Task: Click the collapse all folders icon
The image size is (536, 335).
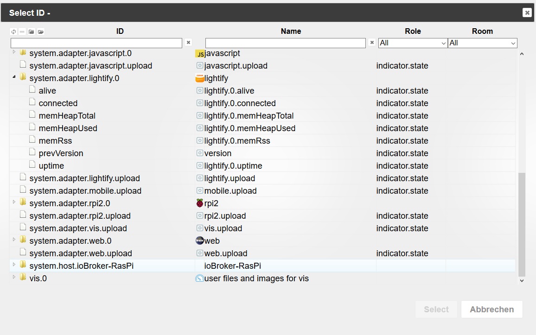Action: pyautogui.click(x=32, y=32)
